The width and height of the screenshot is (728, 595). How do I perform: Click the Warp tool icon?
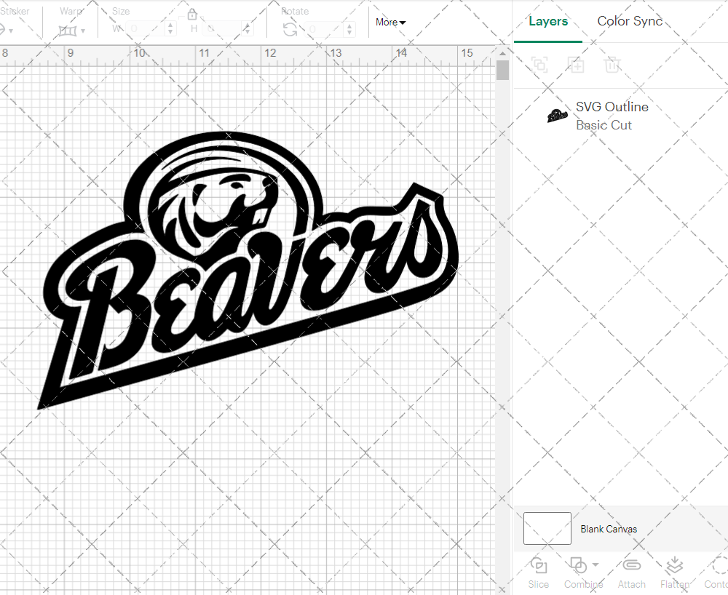point(69,31)
